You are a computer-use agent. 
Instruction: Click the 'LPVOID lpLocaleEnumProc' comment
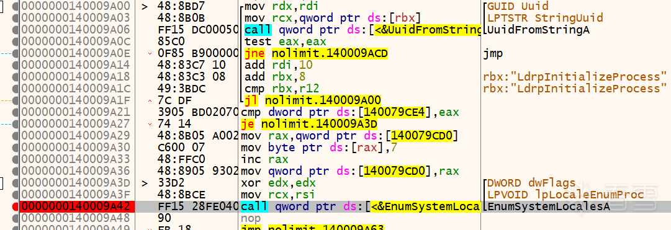[x=565, y=195]
